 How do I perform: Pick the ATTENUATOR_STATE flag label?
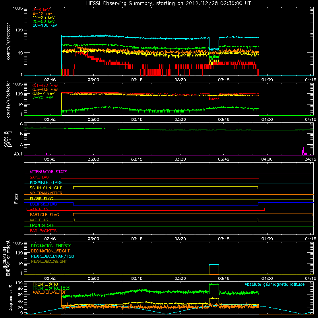coord(48,172)
